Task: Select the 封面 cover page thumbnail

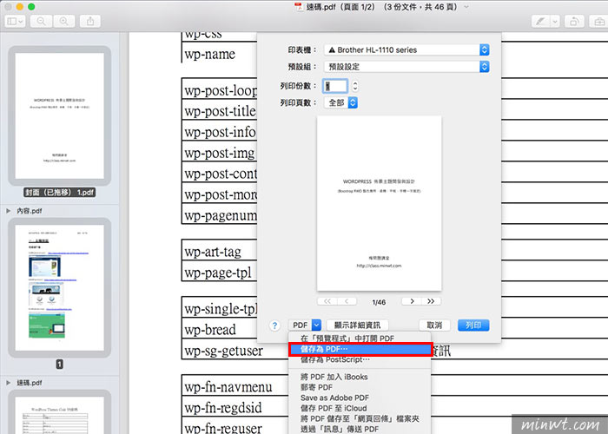Action: tap(59, 115)
